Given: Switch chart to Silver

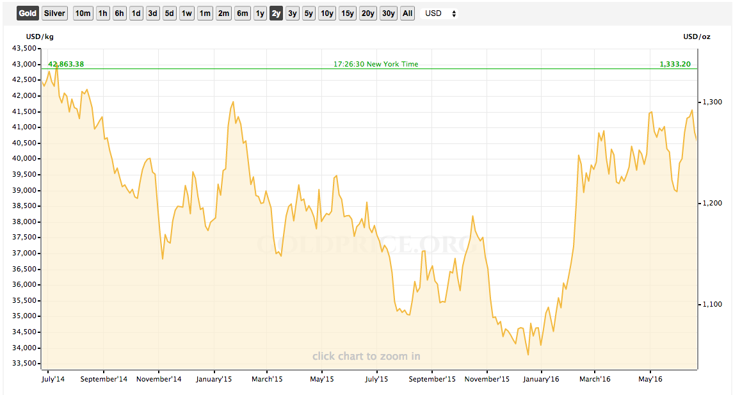Looking at the screenshot, I should (54, 13).
